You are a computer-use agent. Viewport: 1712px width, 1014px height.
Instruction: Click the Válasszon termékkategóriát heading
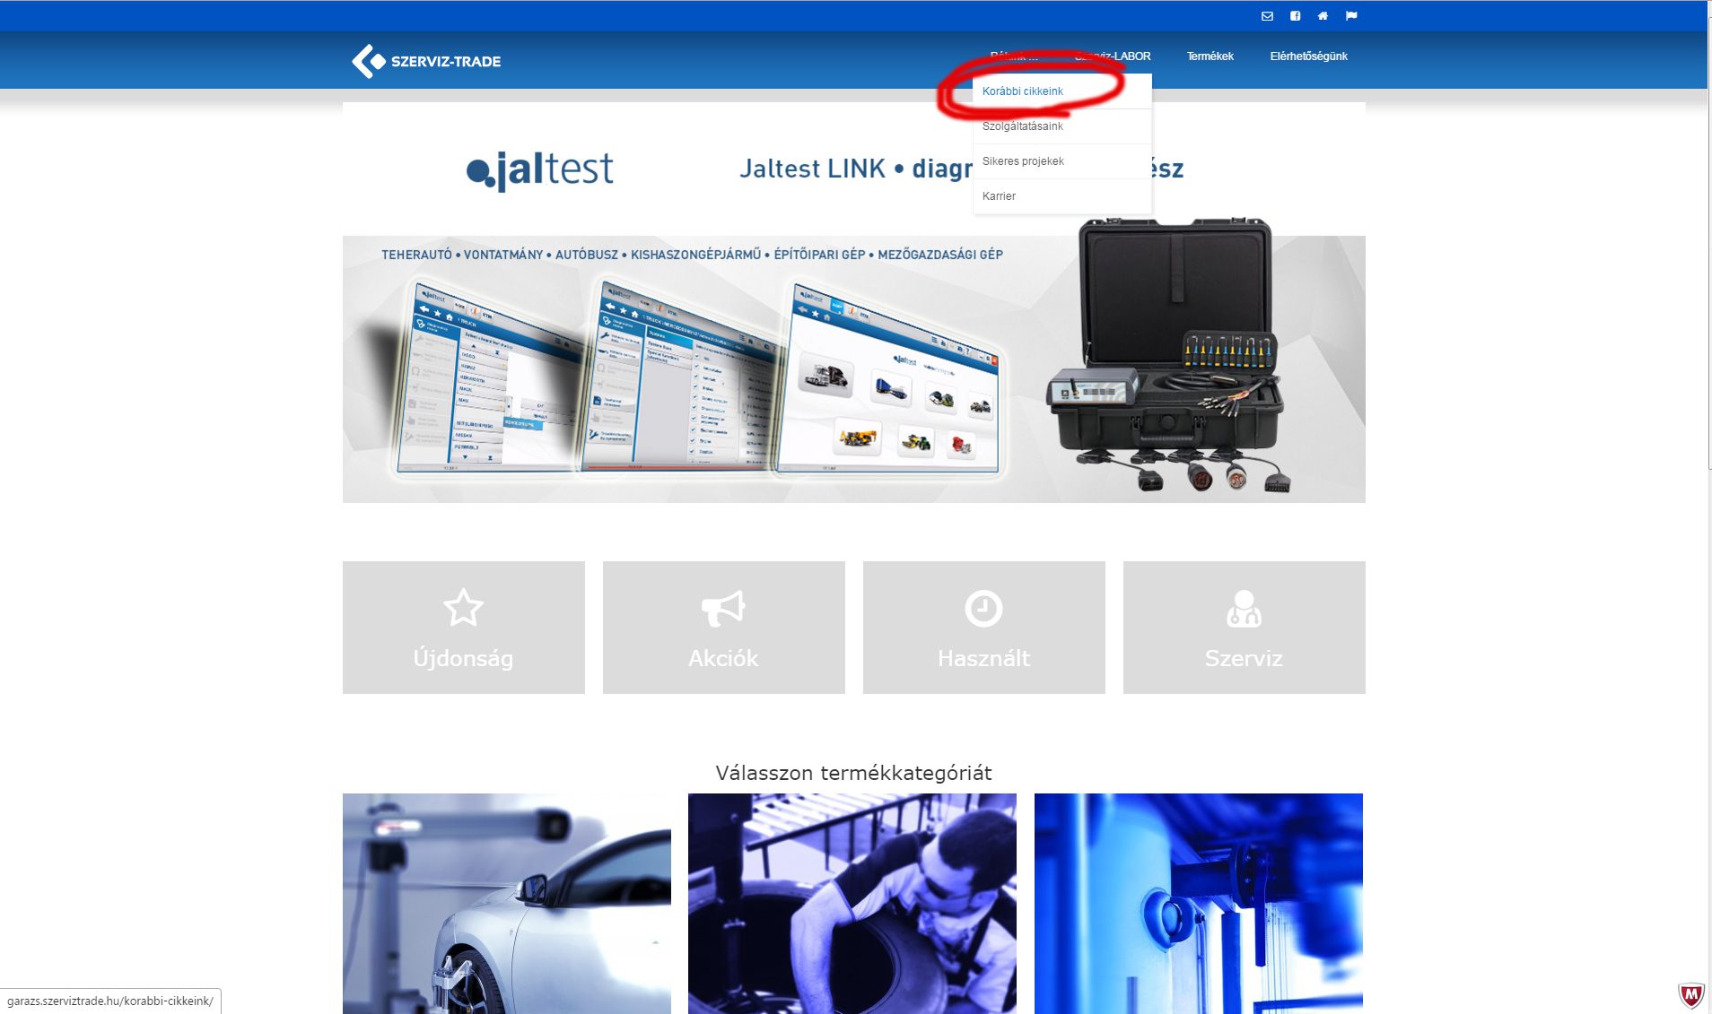click(853, 773)
